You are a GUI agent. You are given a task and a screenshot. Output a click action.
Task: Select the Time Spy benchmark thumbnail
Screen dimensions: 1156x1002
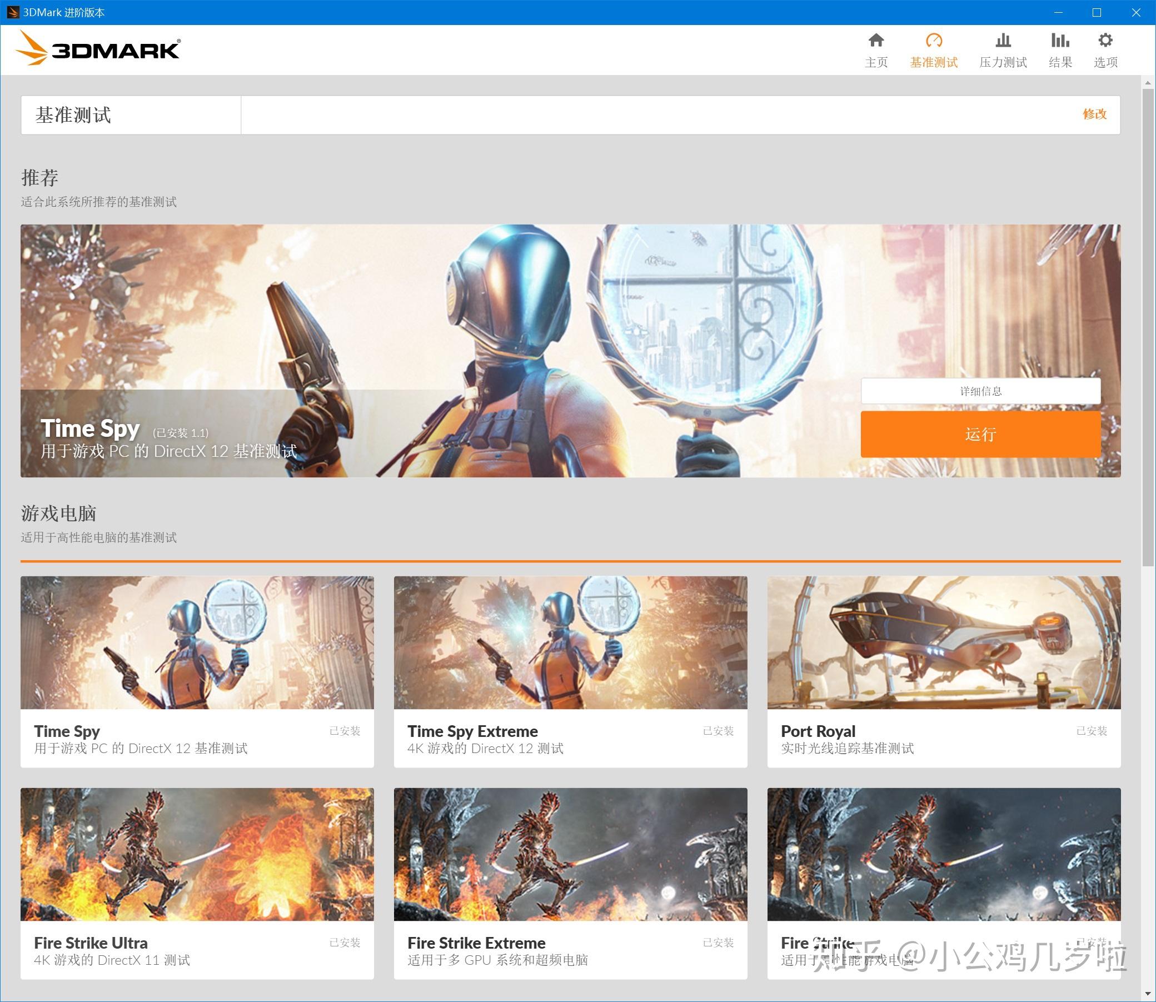pos(197,642)
